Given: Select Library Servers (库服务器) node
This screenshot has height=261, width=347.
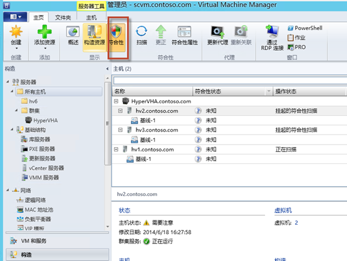Looking at the screenshot, I should pos(36,139).
